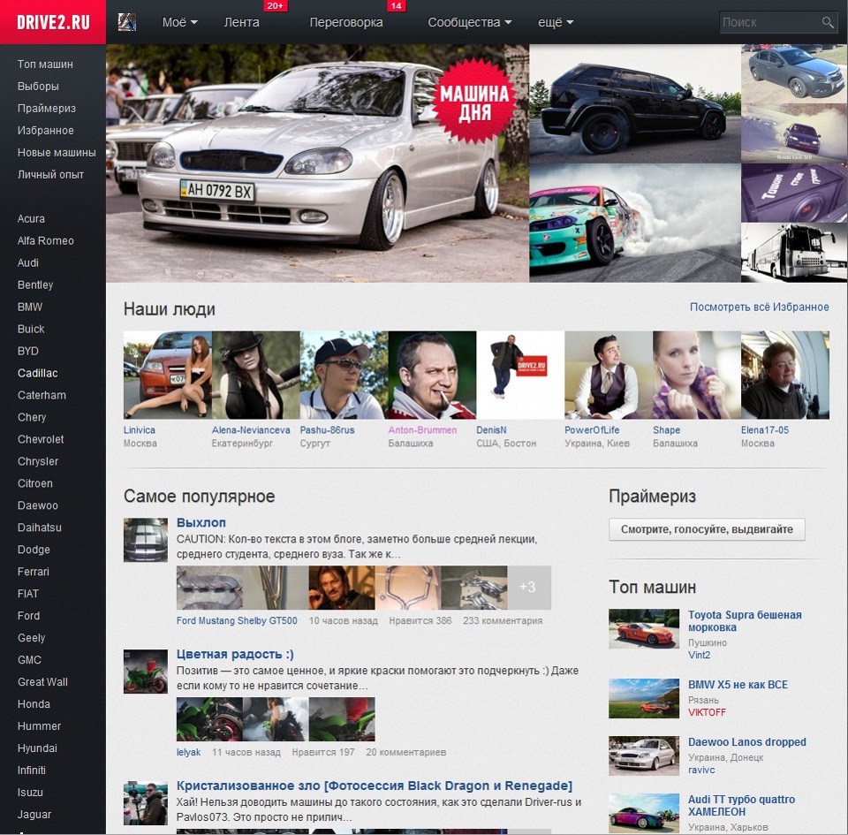Expand the Моё dropdown menu
The height and width of the screenshot is (835, 848).
(180, 22)
